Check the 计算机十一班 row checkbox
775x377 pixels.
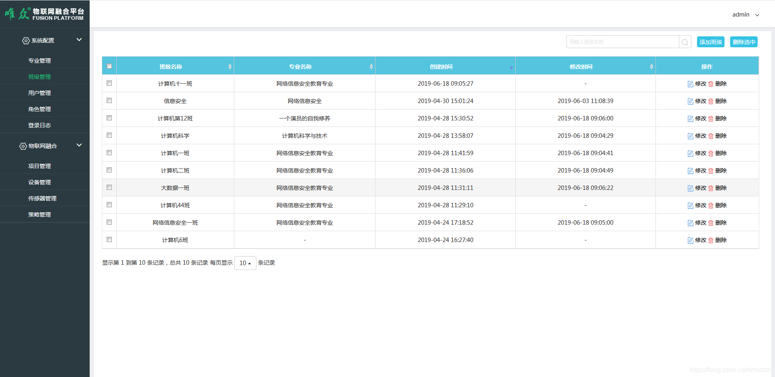(x=109, y=83)
